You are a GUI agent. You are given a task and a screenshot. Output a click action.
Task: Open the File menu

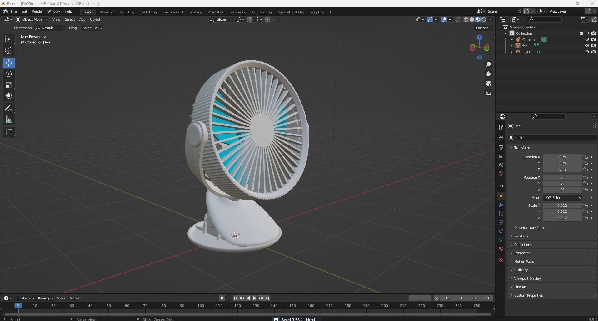point(14,11)
